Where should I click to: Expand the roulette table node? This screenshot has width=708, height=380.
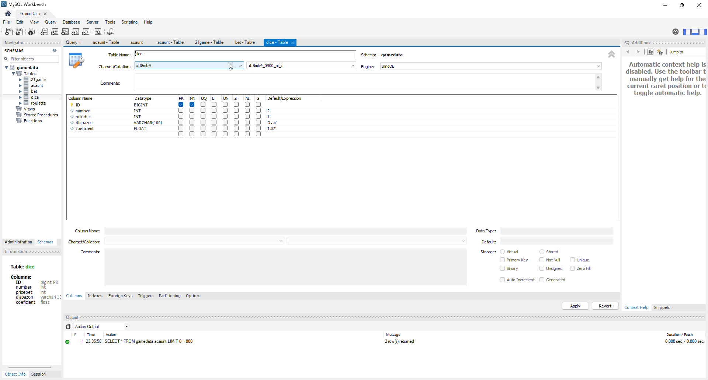click(x=20, y=103)
